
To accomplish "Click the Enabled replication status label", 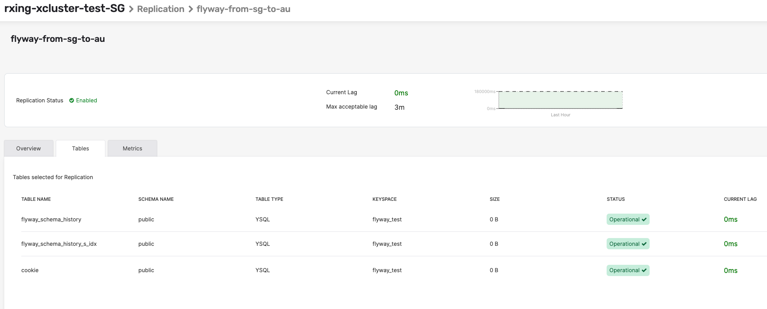I will pyautogui.click(x=86, y=100).
